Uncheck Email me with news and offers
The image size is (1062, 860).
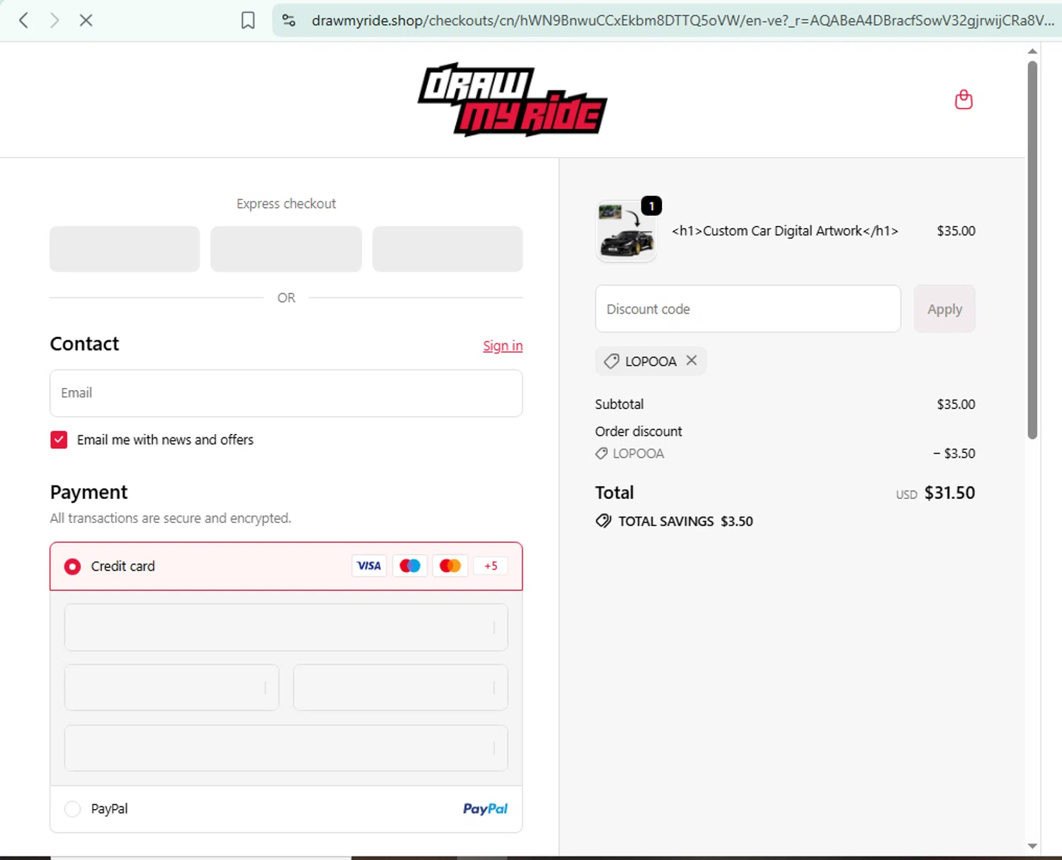tap(59, 440)
